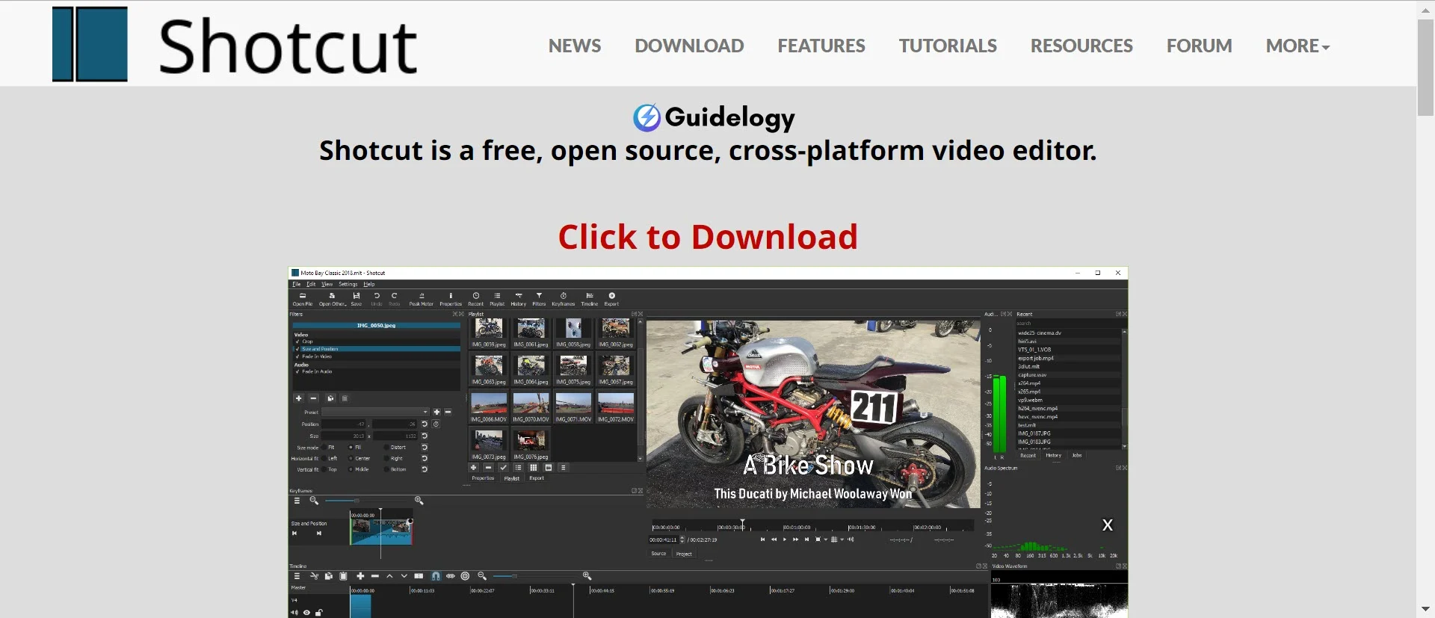Image resolution: width=1435 pixels, height=618 pixels.
Task: Click the timeline cut scissors icon
Action: (314, 576)
